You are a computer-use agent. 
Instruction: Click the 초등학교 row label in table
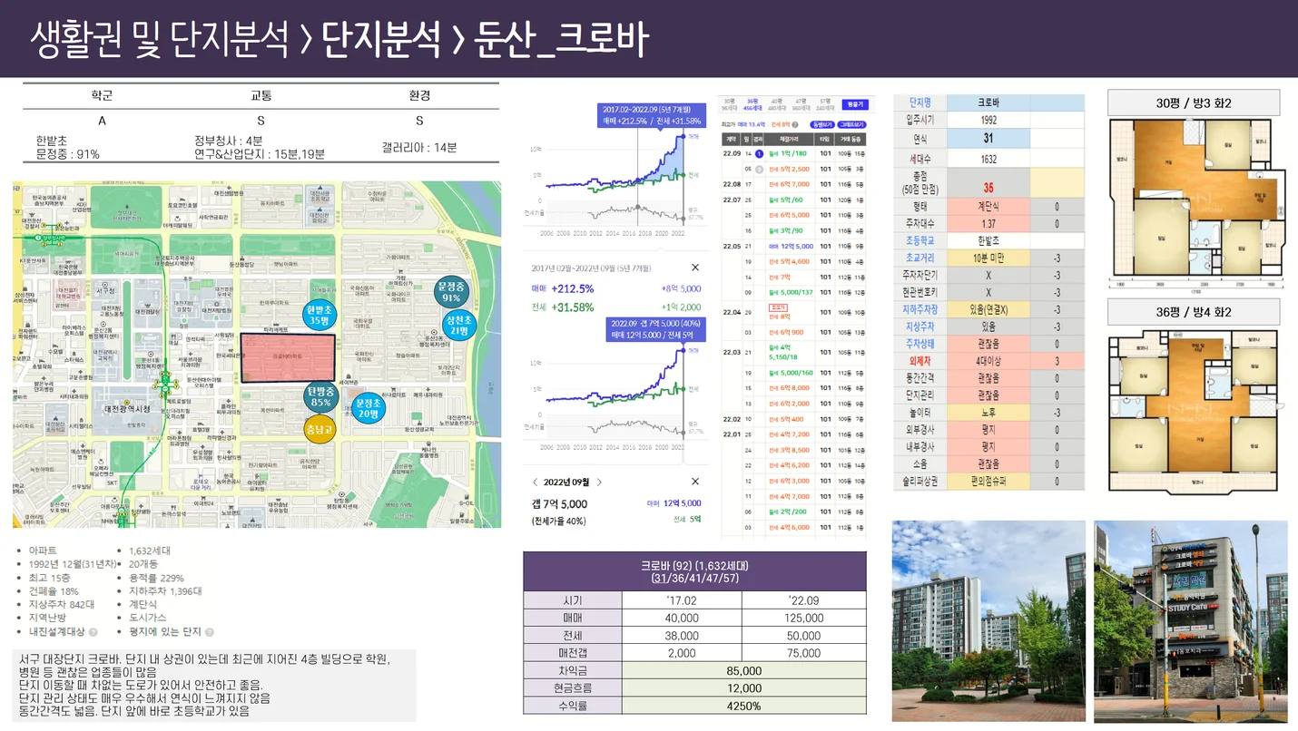coord(920,240)
